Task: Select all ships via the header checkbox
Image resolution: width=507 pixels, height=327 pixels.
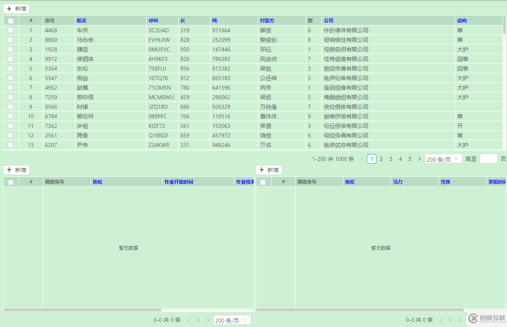Action: tap(10, 20)
